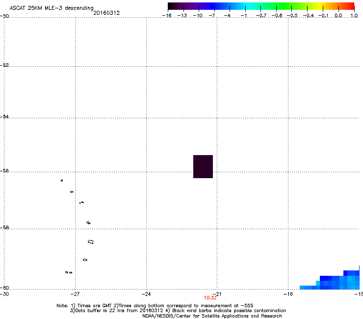
Task: Click the dark square data patch near -56 latitude
Action: (x=203, y=166)
